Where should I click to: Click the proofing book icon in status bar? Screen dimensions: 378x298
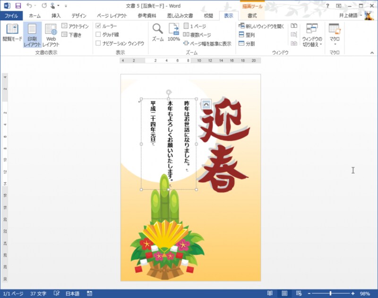57,293
